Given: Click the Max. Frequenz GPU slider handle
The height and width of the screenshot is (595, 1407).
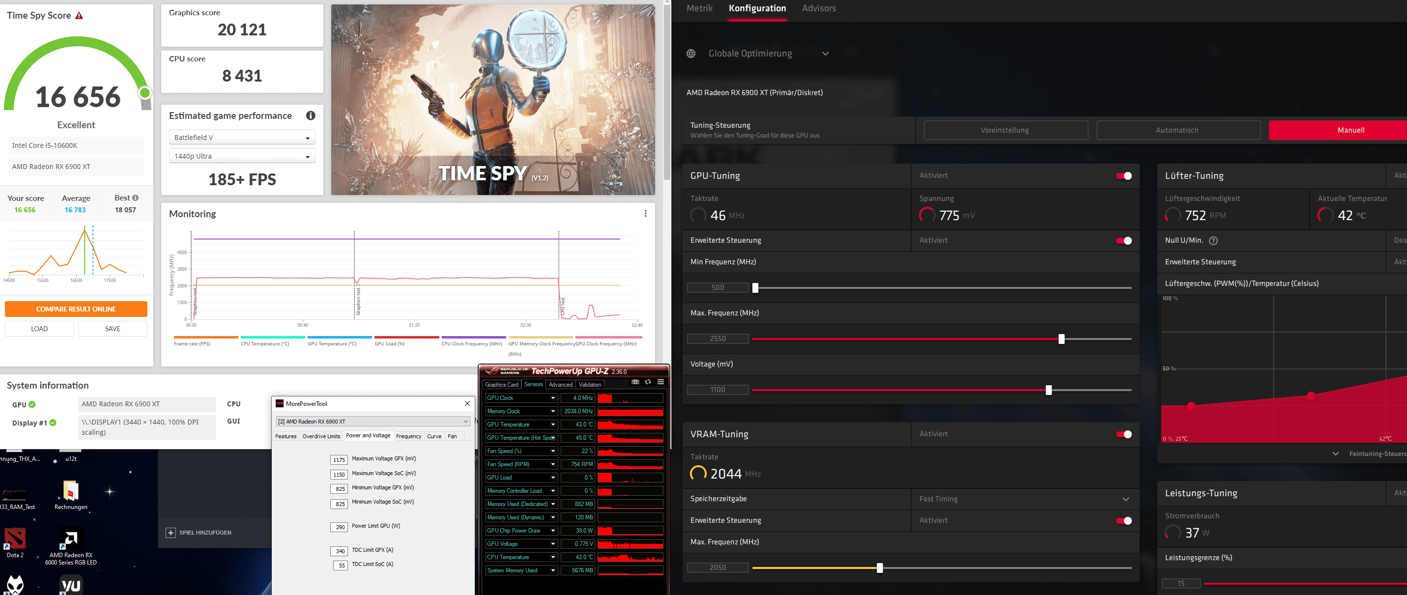Looking at the screenshot, I should tap(1061, 339).
